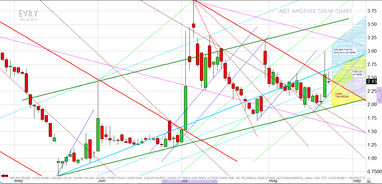Click the AUG 22 2014 date label
Viewport: 382px width, 184px height.
pos(28,20)
